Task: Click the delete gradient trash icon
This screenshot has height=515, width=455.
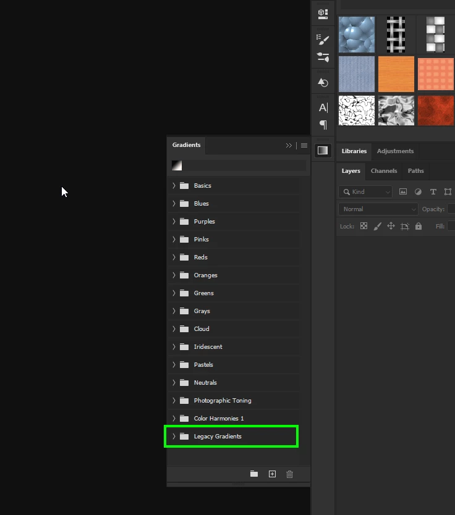Action: [x=290, y=474]
